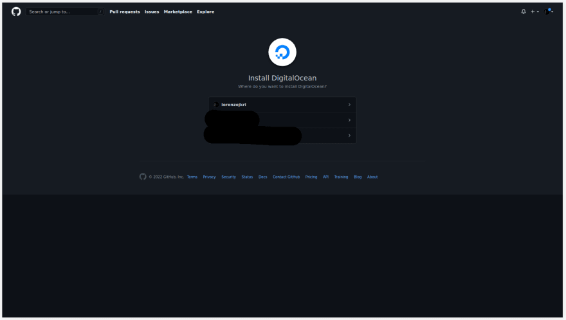The width and height of the screenshot is (566, 320).
Task: Open the Privacy footer link
Action: 209,177
